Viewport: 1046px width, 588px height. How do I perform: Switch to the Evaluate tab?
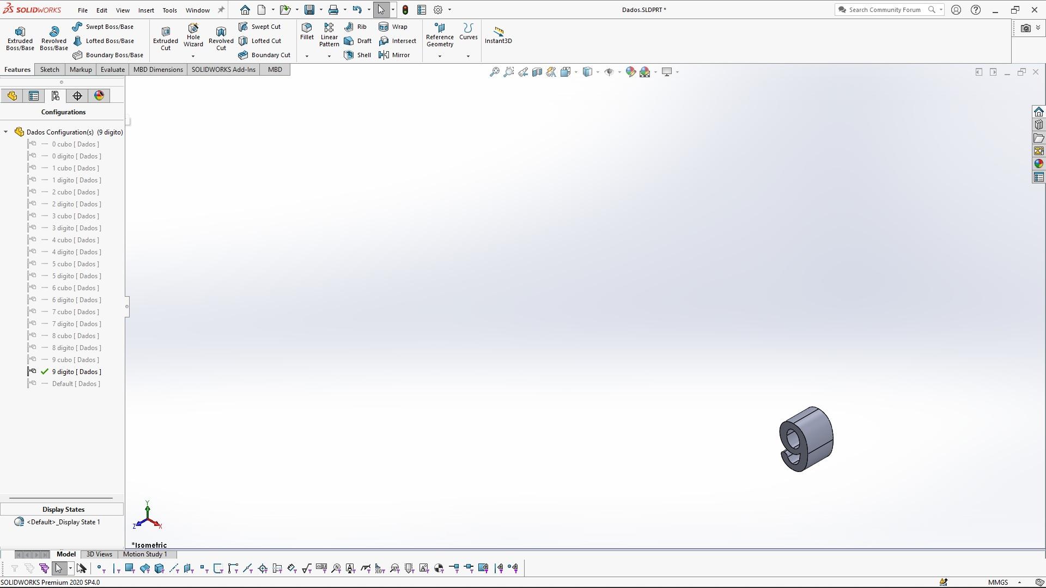(x=113, y=70)
